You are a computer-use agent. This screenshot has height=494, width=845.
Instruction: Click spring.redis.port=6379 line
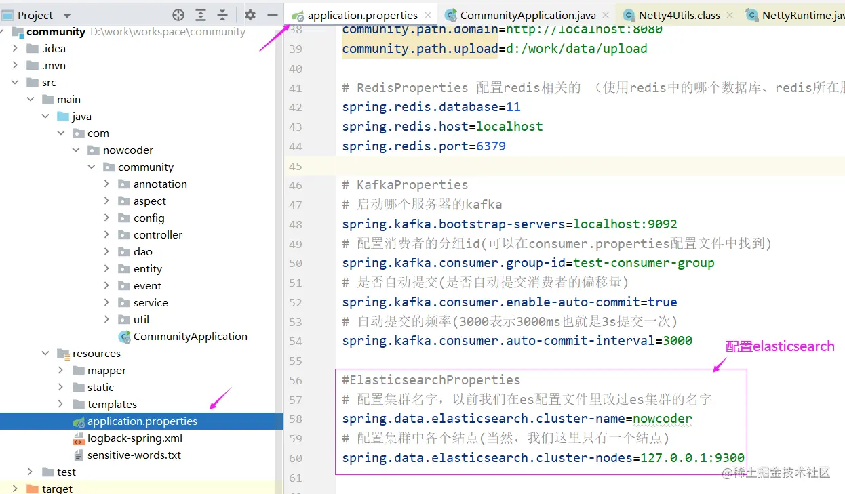pyautogui.click(x=424, y=146)
